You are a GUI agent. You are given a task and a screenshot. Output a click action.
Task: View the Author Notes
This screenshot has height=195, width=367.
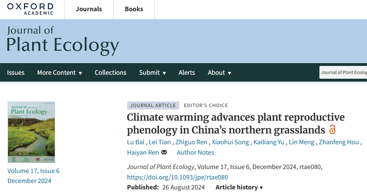[x=195, y=152]
